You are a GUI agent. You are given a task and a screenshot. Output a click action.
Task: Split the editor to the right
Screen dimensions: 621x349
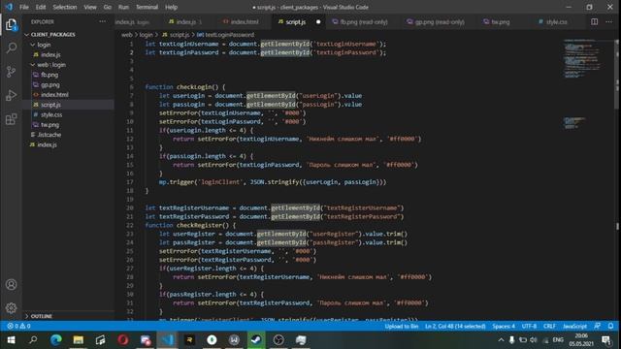[x=594, y=21]
